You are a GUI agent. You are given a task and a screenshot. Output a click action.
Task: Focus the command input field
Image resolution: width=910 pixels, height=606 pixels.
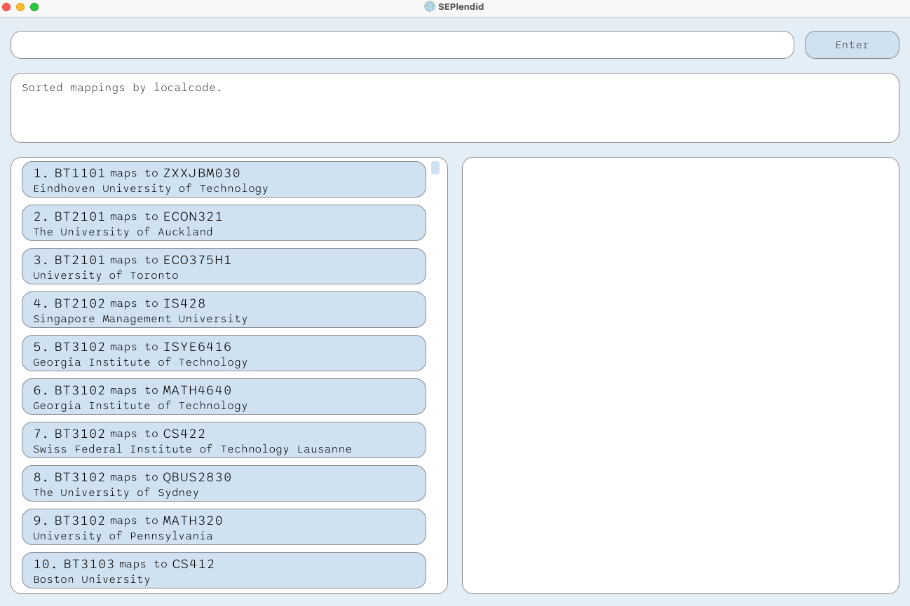(402, 45)
